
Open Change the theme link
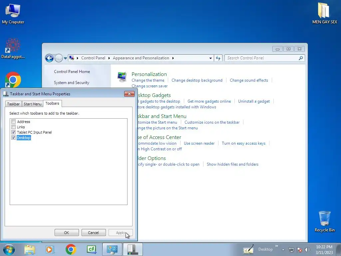point(148,80)
